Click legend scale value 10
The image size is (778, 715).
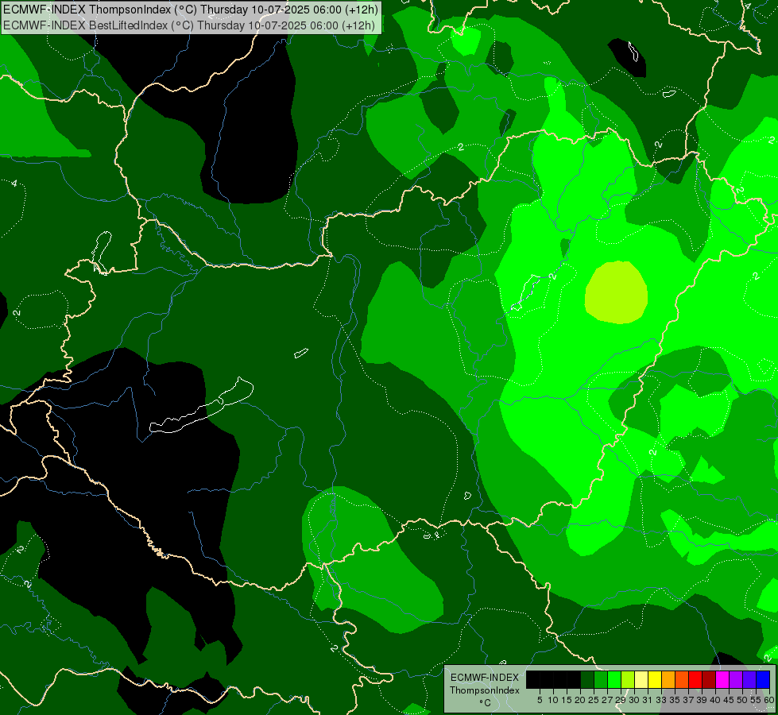pos(553,700)
